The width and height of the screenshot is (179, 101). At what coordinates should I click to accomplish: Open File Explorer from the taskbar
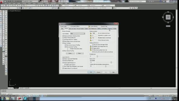pyautogui.click(x=8, y=98)
